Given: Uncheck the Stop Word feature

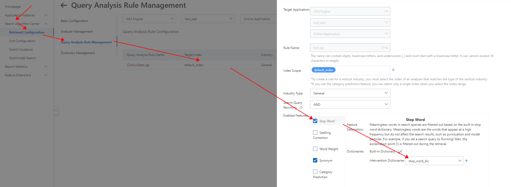Looking at the screenshot, I should (x=315, y=121).
